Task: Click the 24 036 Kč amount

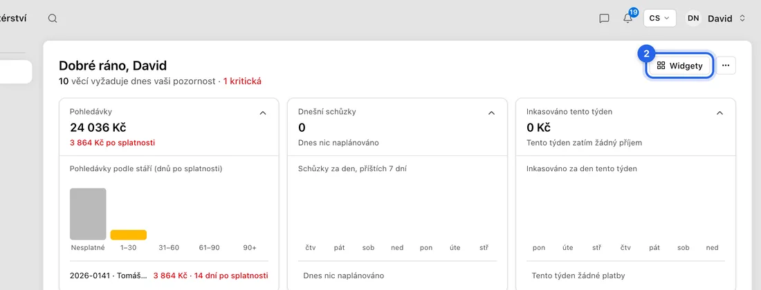Action: (x=98, y=127)
